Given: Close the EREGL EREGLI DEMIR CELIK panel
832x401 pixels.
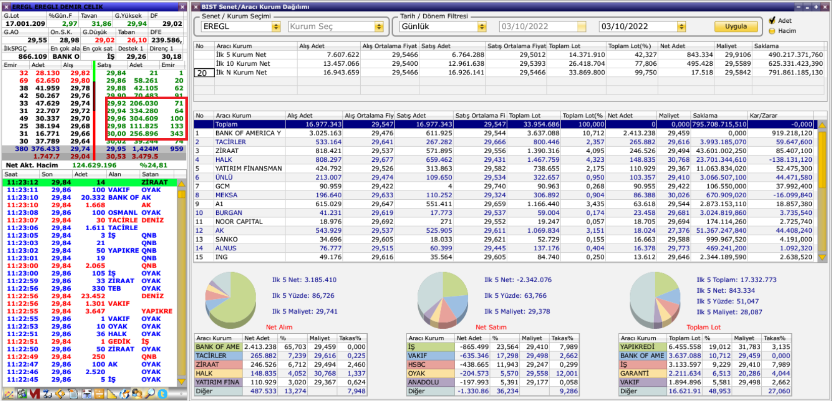Looking at the screenshot, I should [x=6, y=7].
